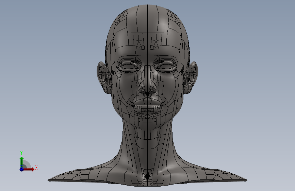
Task: Select the lips of the head model
Action: coord(148,106)
